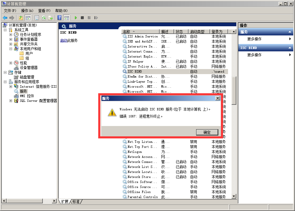Click the services list scroll down arrow
This screenshot has width=295, height=211.
click(234, 196)
